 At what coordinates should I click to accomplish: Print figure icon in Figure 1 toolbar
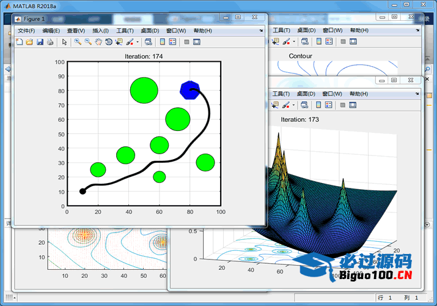point(50,42)
